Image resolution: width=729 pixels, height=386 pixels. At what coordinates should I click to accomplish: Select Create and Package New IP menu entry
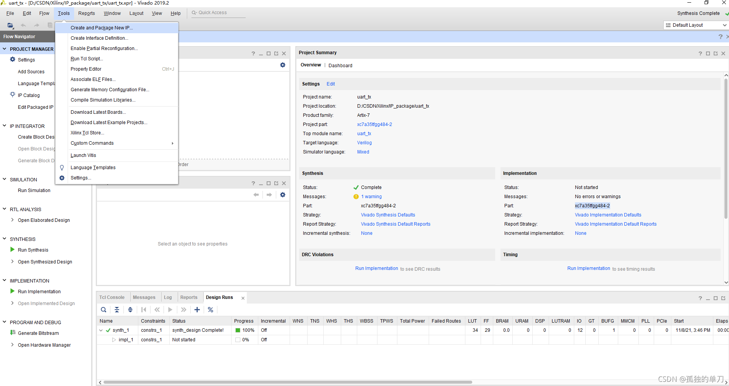pos(117,28)
